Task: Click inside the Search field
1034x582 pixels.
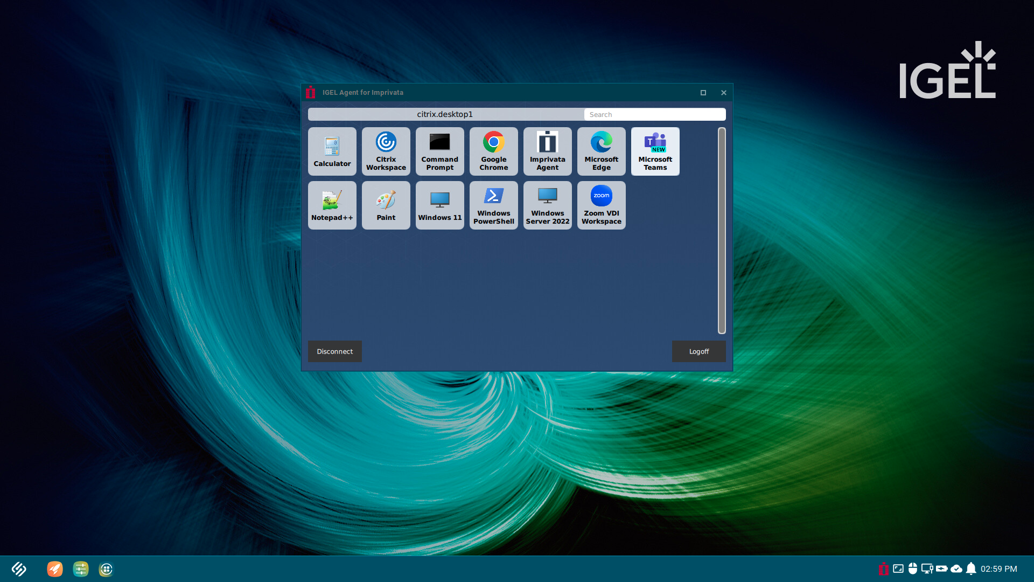Action: pyautogui.click(x=654, y=114)
